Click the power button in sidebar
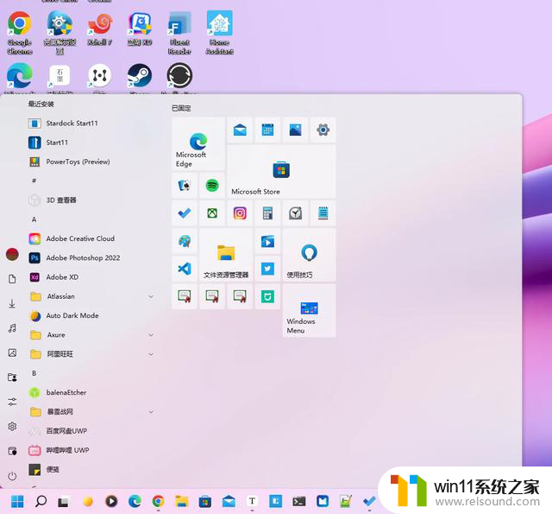Screen dimensions: 552x514 [x=12, y=476]
